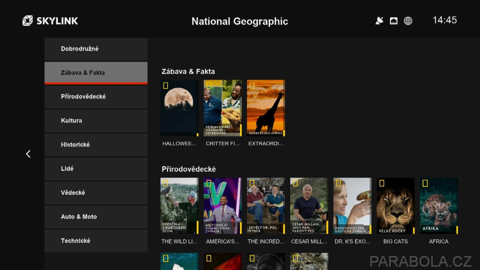The image size is (480, 270).
Task: Click the HALLOWEE... title text
Action: (179, 144)
